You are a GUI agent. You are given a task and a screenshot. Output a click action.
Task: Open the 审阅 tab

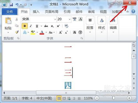tap(91, 12)
